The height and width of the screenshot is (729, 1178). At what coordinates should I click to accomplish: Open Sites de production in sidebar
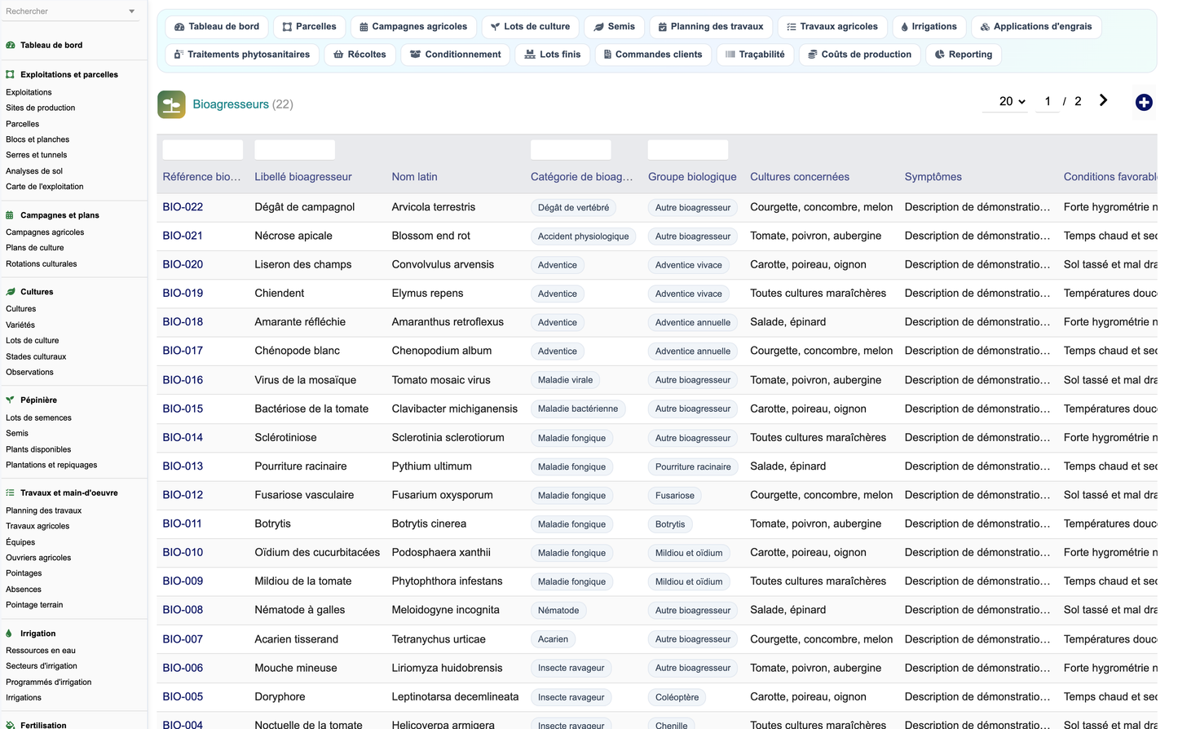coord(41,108)
